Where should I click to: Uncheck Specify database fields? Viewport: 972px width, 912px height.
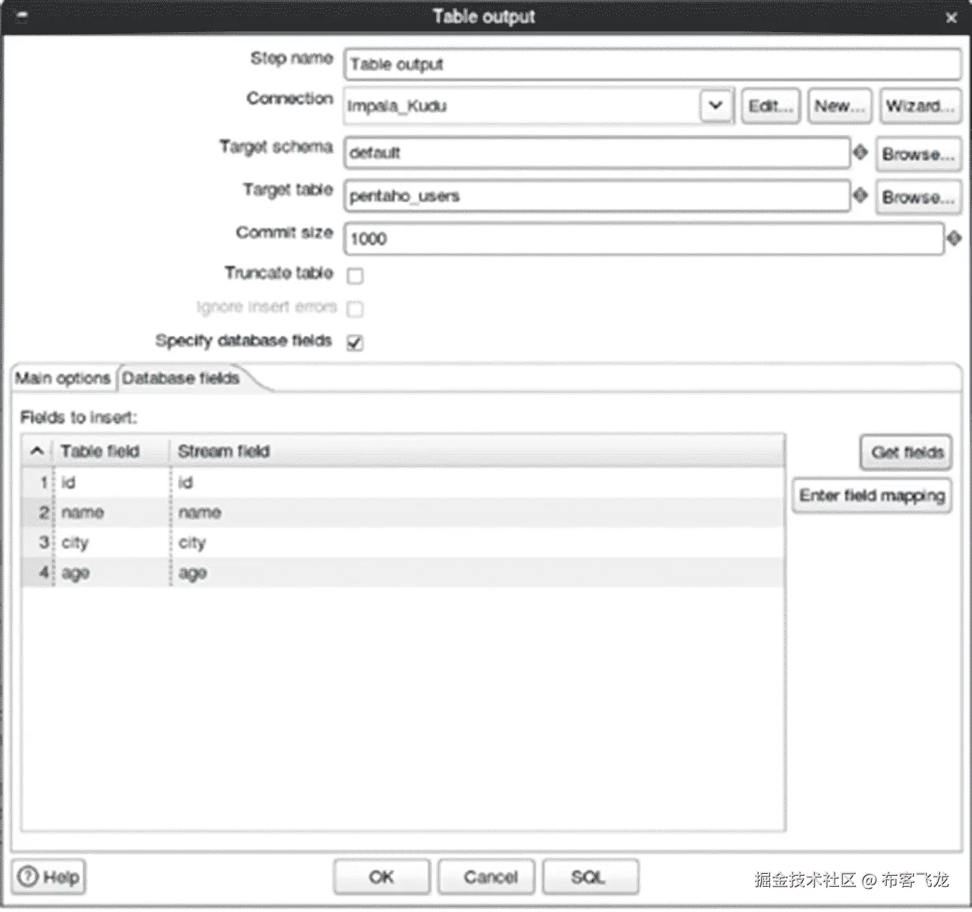point(355,342)
